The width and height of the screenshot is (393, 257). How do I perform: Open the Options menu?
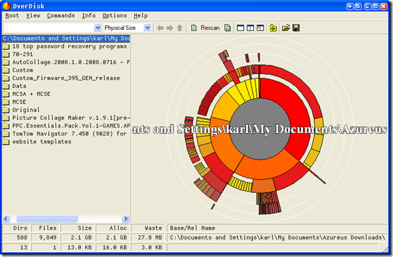(x=114, y=16)
